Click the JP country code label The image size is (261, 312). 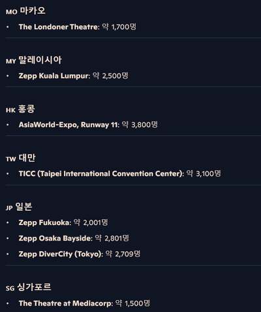click(9, 208)
